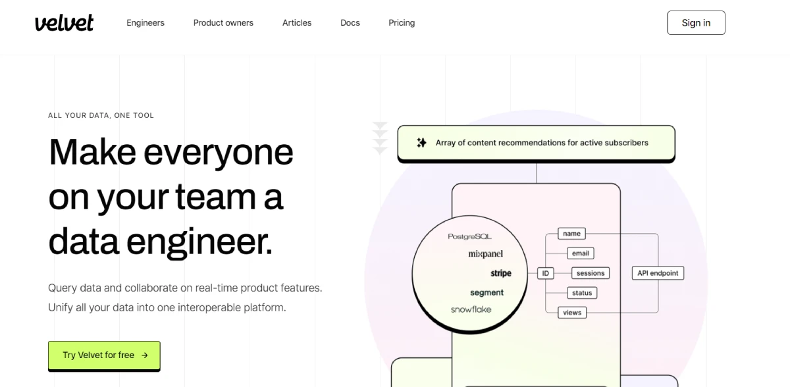Select the ID node in the diagram
Screen dimensions: 790x387
click(545, 273)
